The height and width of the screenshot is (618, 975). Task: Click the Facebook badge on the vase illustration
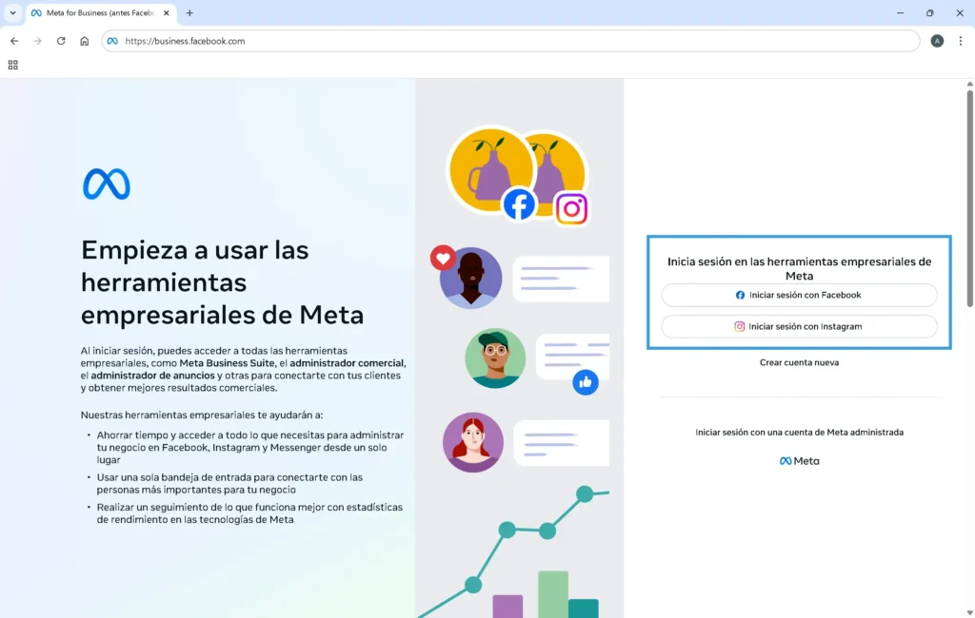click(519, 203)
